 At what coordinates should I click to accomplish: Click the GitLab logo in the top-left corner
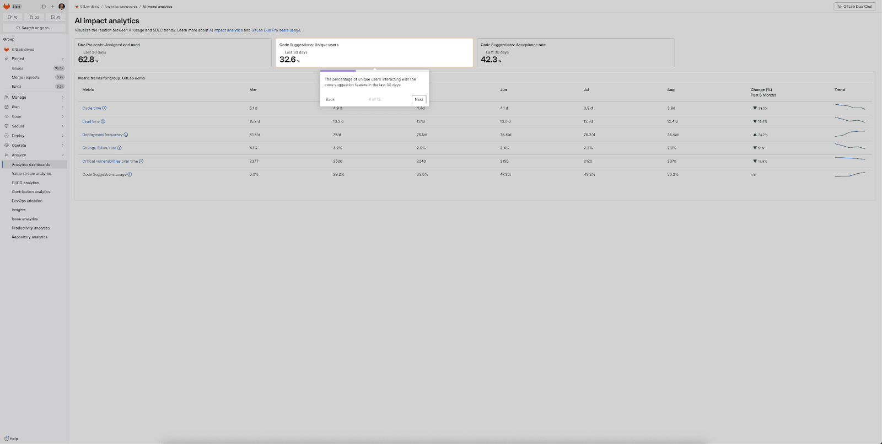(7, 7)
